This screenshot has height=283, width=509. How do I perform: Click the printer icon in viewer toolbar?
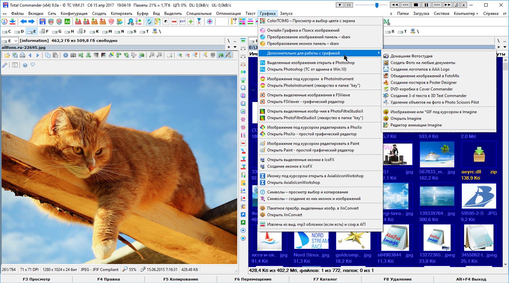coord(22,55)
